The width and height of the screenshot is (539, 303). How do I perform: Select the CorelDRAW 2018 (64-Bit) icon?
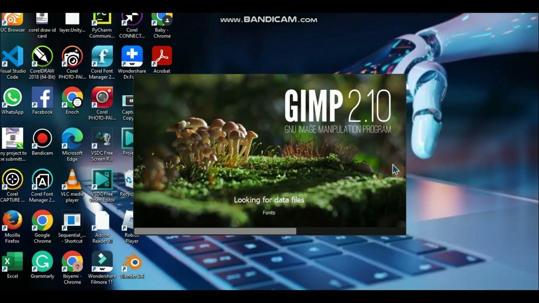point(42,63)
